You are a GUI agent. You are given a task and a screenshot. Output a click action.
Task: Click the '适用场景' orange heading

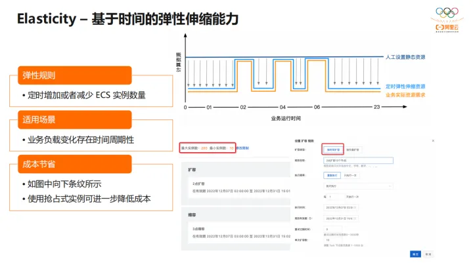75,119
